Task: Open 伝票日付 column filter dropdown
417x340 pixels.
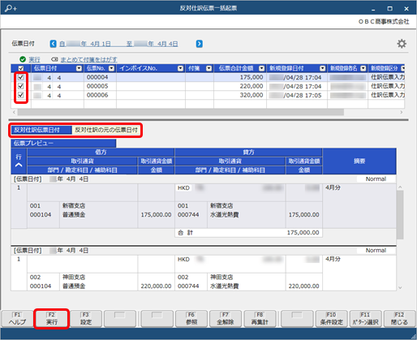Action: click(x=79, y=68)
